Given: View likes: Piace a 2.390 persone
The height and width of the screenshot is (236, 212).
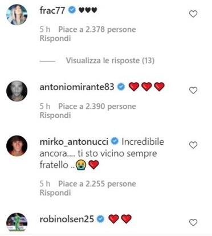Looking at the screenshot, I should click(97, 107).
